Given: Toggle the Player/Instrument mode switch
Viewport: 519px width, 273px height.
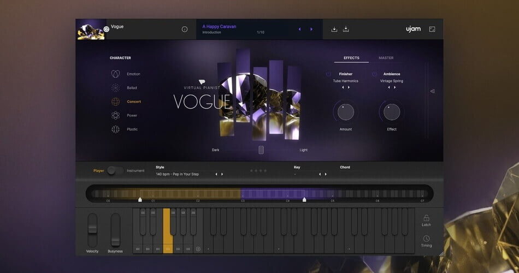Looking at the screenshot, I should [x=114, y=170].
